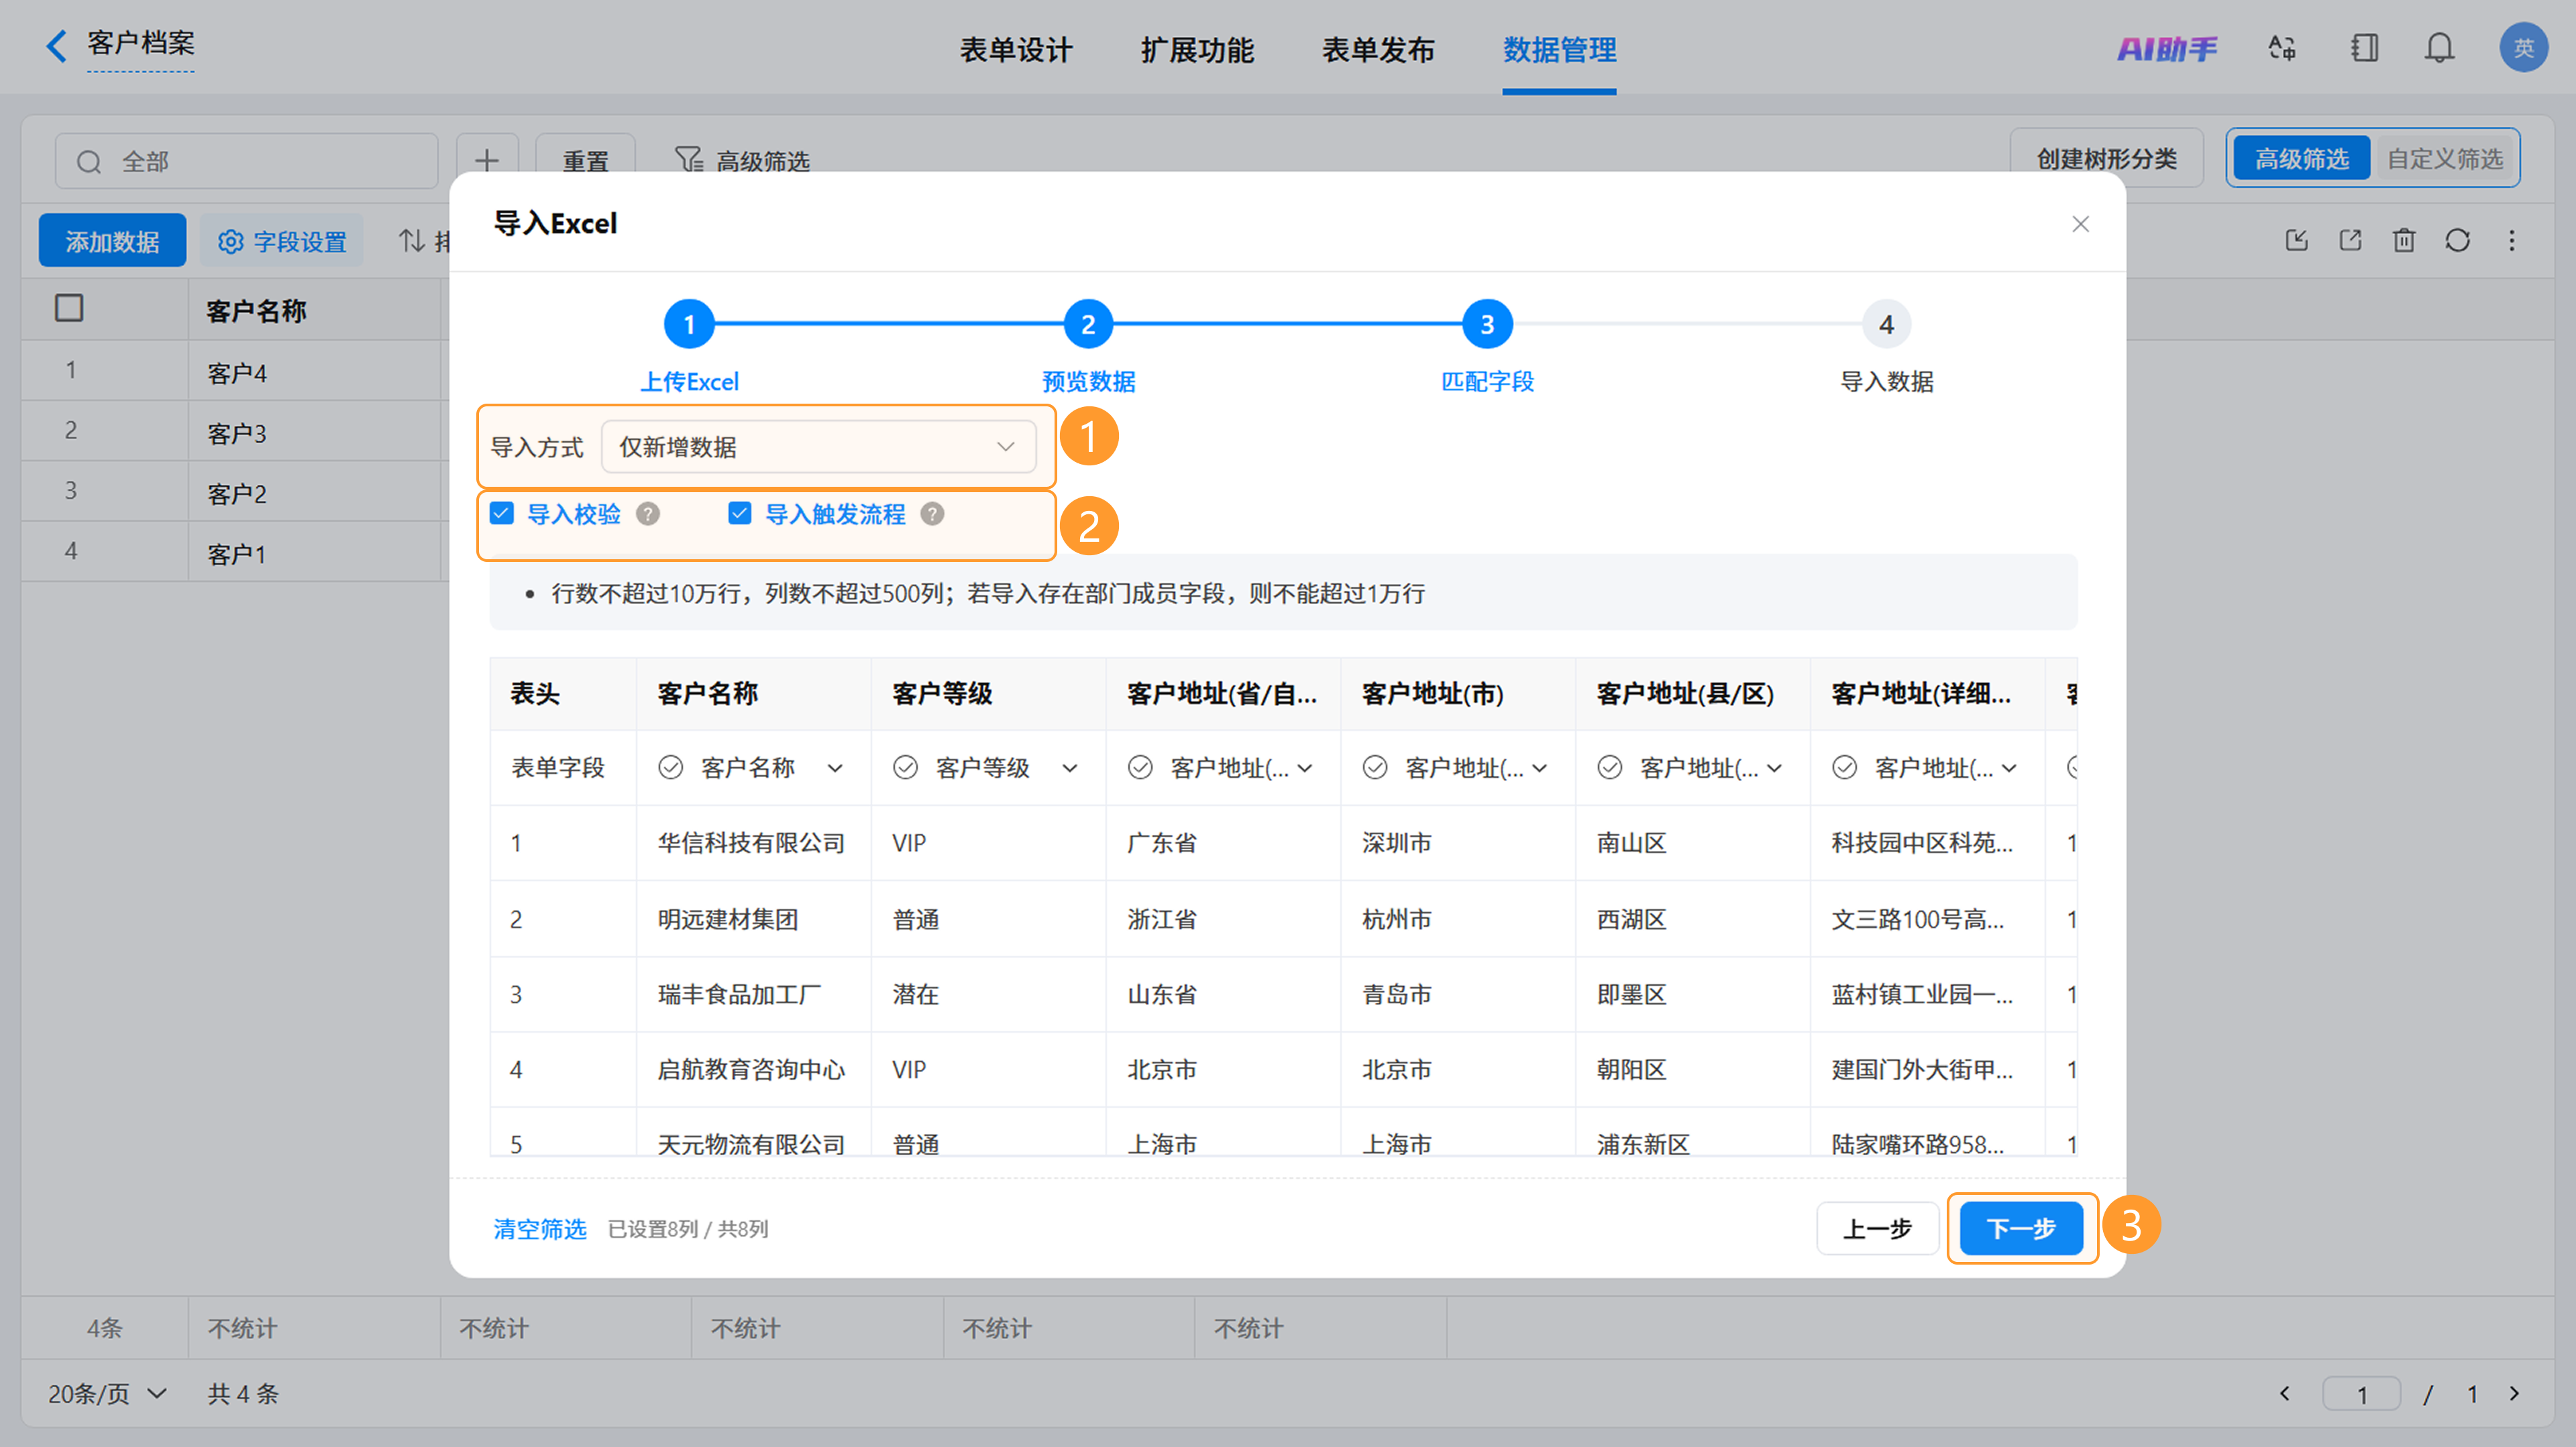
Task: Open the vertical three-dot more menu
Action: coord(2512,240)
